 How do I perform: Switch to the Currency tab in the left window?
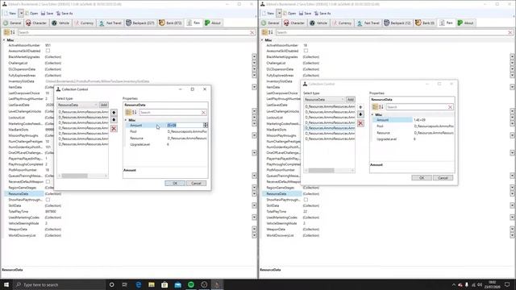pyautogui.click(x=84, y=23)
